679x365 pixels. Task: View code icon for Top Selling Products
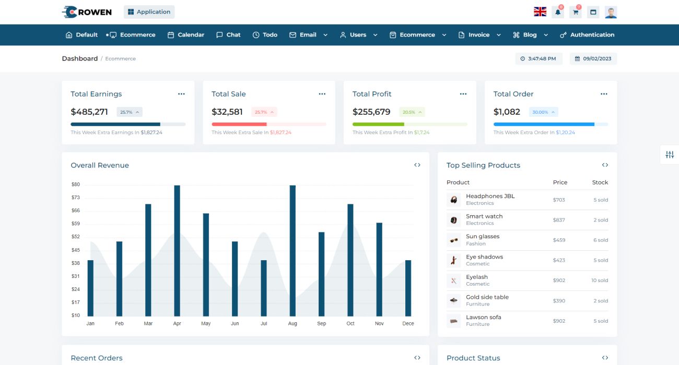point(605,165)
